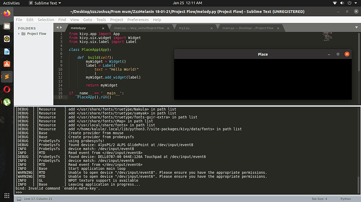Screen dimensions: 361x202
Task: Toggle side bar icon in status bar
Action: coord(19,199)
